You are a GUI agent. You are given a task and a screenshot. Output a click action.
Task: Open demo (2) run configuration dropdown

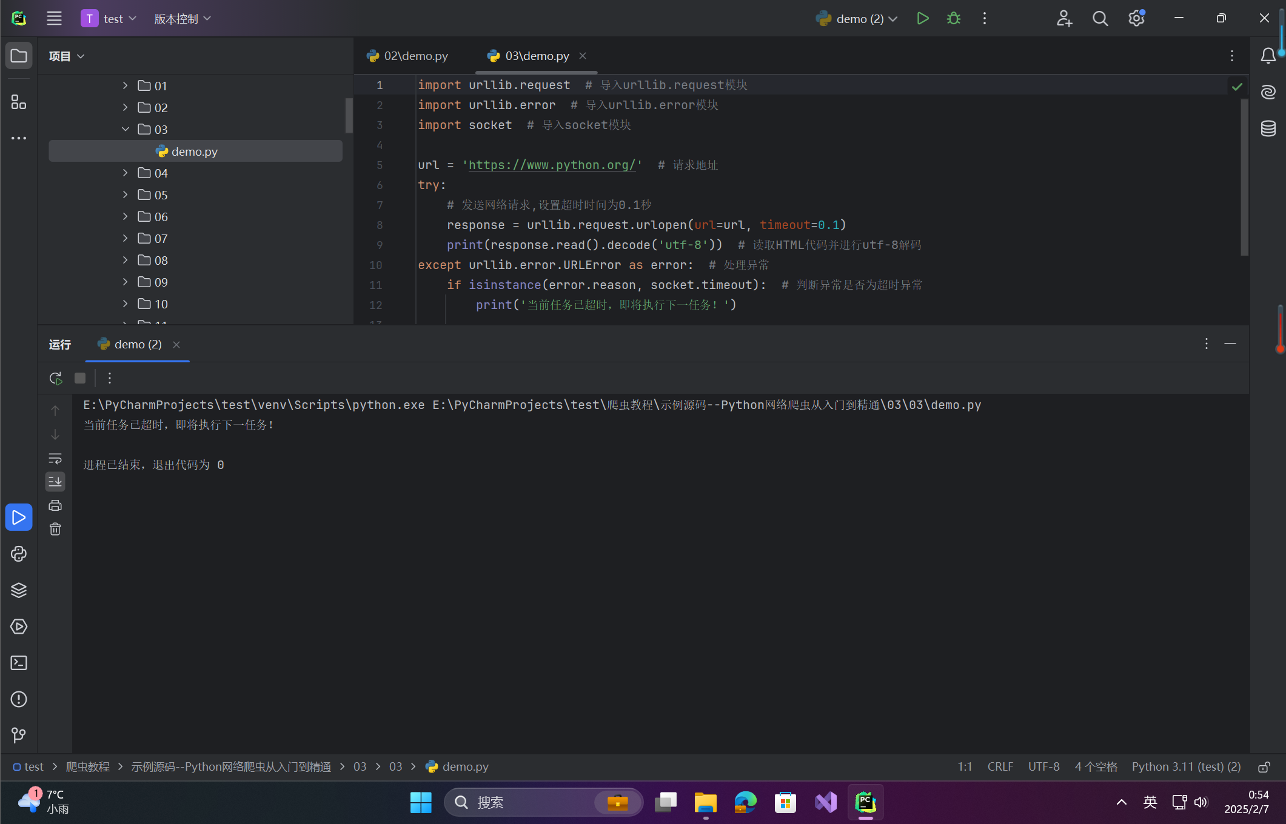point(860,19)
